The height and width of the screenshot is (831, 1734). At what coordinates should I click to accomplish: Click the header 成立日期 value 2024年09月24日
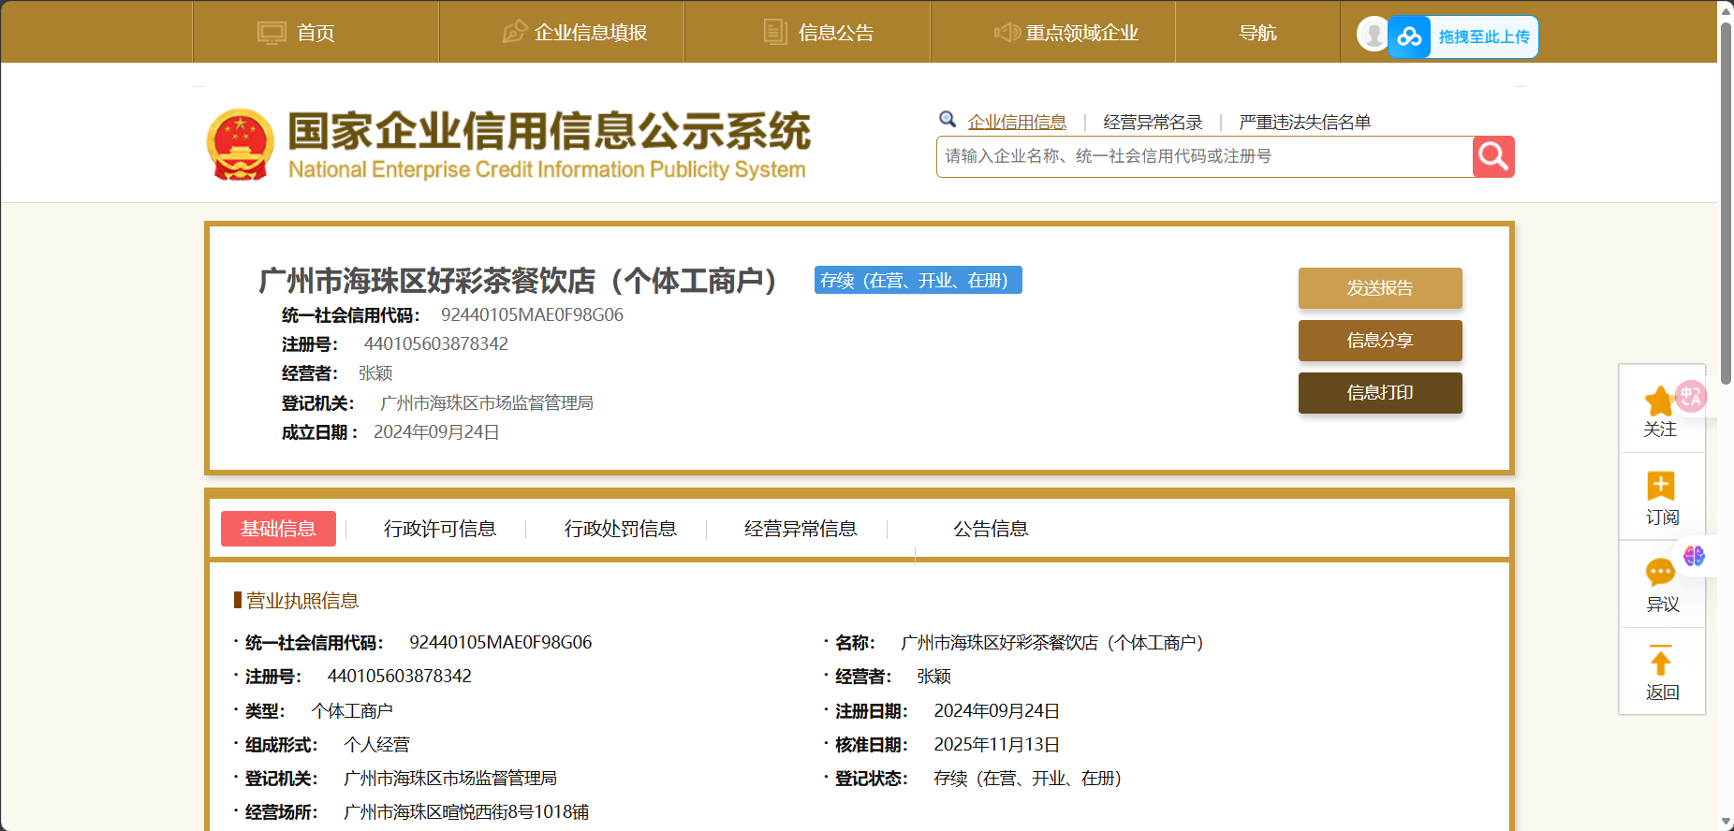tap(436, 431)
